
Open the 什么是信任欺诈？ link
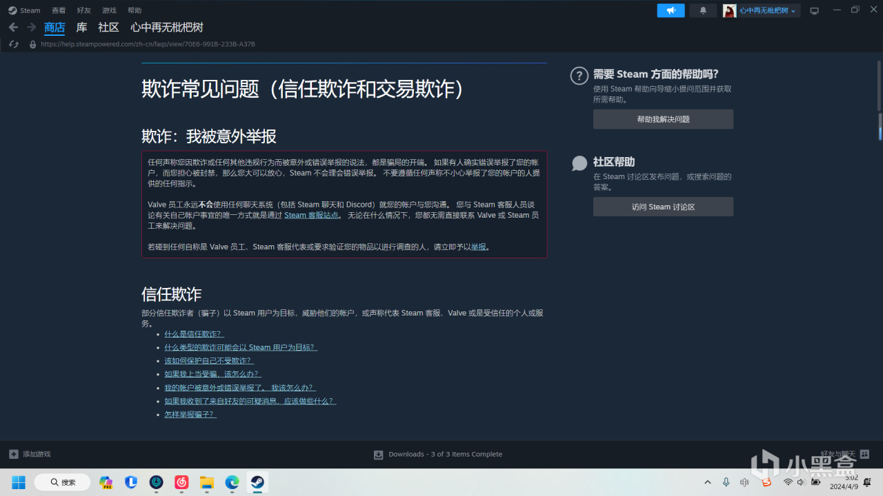coord(194,334)
